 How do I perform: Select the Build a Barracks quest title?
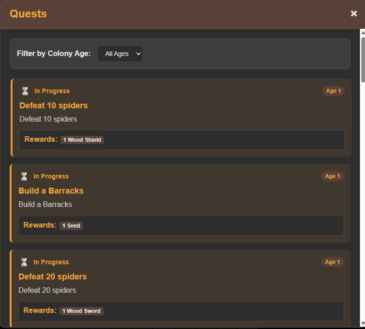[51, 191]
